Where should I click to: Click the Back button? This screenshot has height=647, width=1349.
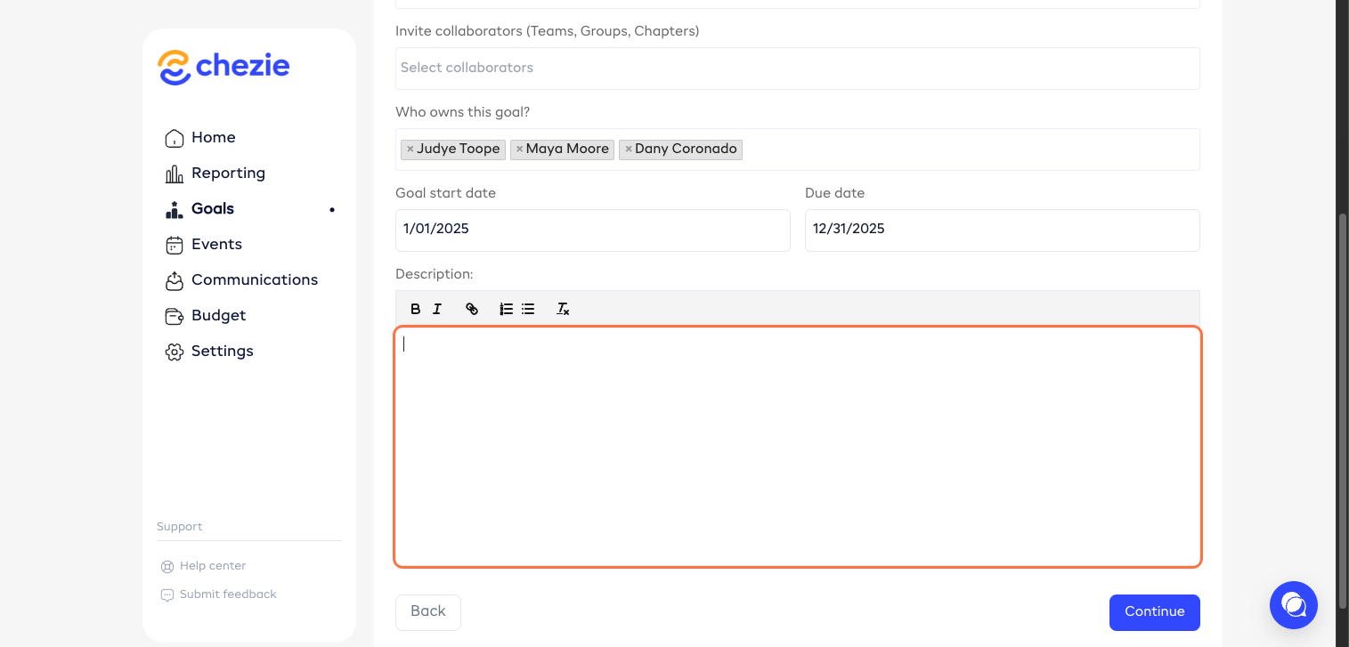click(427, 611)
